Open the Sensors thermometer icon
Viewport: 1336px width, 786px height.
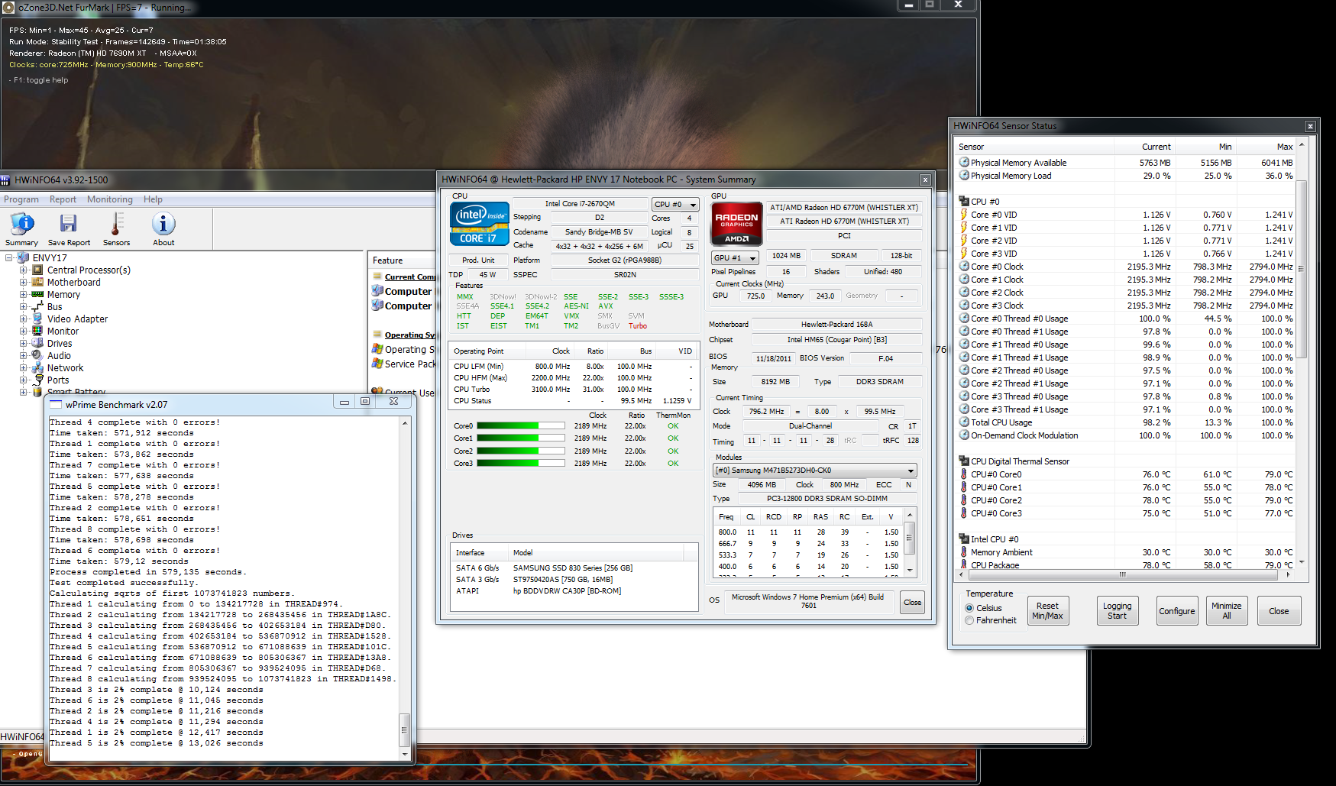[x=116, y=224]
